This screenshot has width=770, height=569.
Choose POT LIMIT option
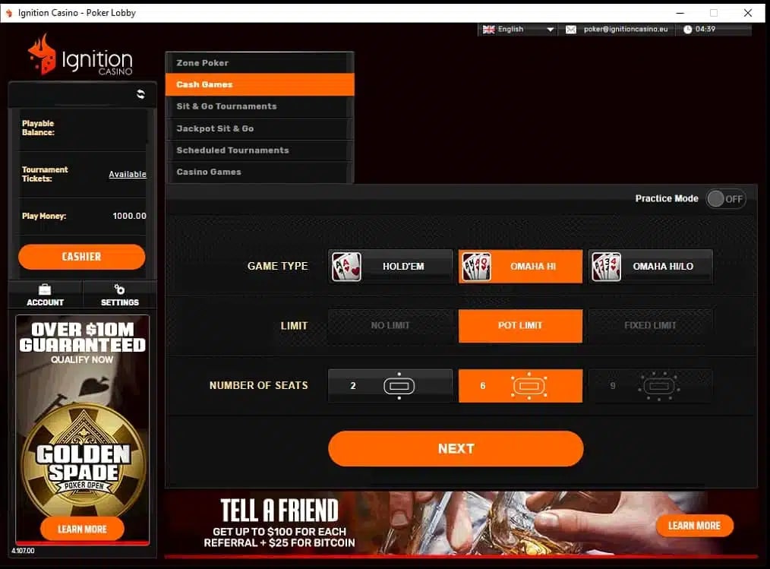click(x=520, y=326)
